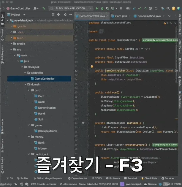Image resolution: width=182 pixels, height=187 pixels.
Task: Toggle the Commit tool window sidebar tab
Action: (2, 35)
